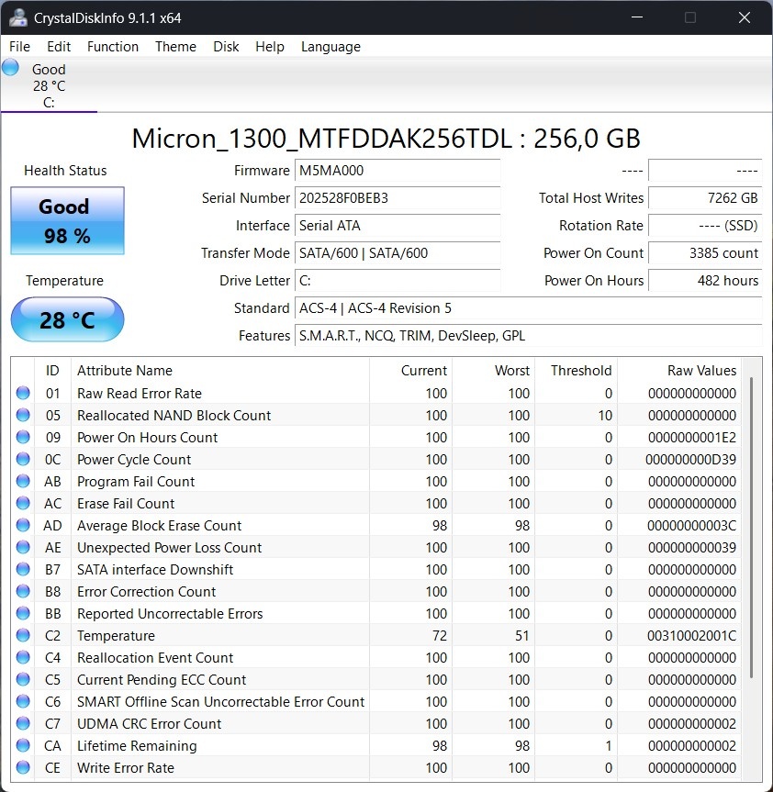The height and width of the screenshot is (792, 773).
Task: Click the disk status orb in drive tab
Action: tap(11, 67)
